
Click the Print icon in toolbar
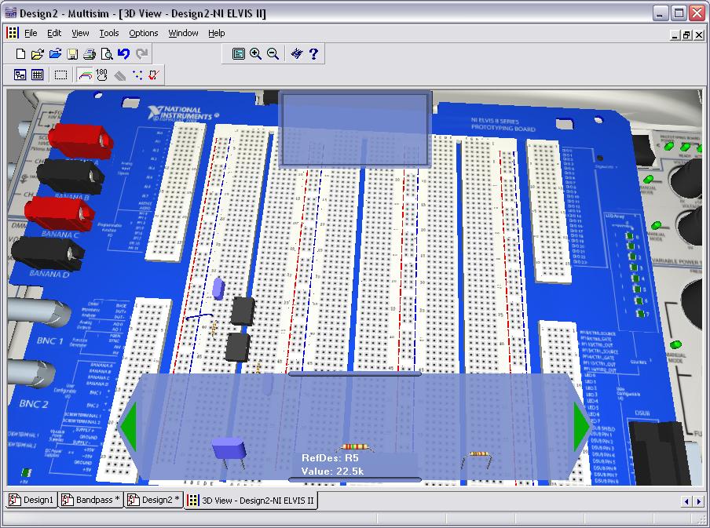(90, 54)
